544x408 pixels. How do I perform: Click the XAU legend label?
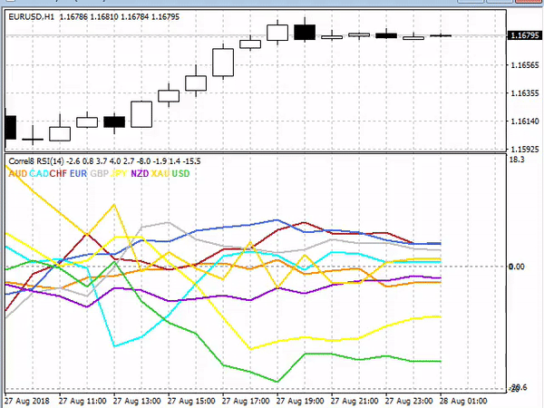click(x=160, y=172)
